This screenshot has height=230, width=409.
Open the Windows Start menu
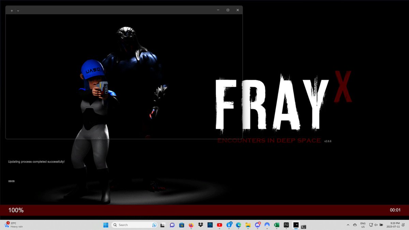click(x=105, y=225)
